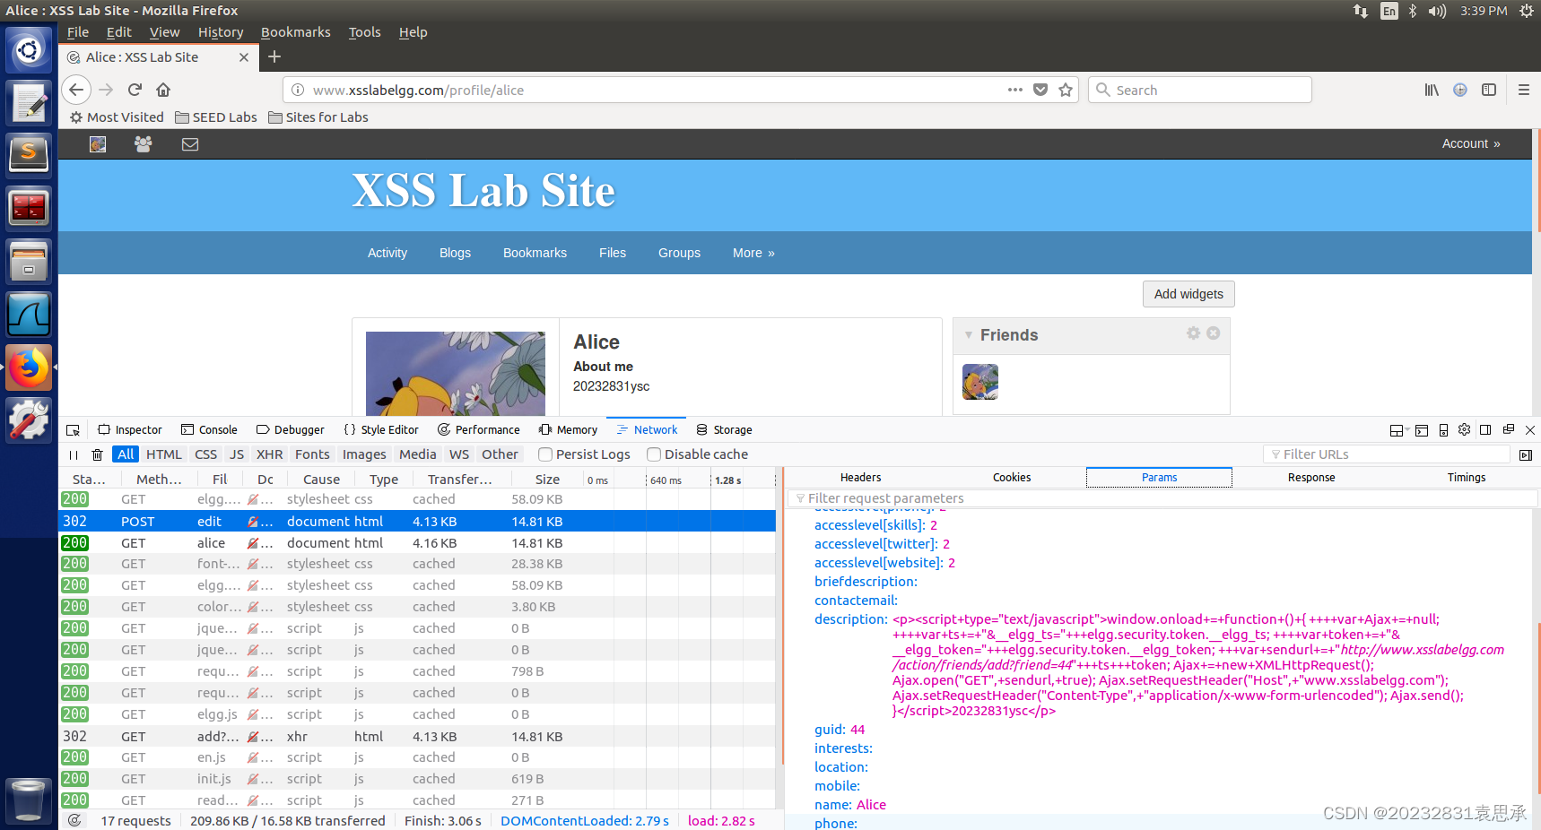Screen dimensions: 1541x830
Task: Open the Bookmarks menu
Action: (x=295, y=32)
